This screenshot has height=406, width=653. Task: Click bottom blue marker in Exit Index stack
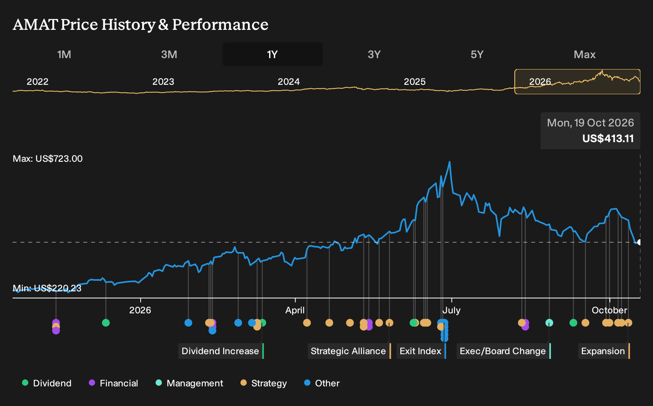(444, 339)
